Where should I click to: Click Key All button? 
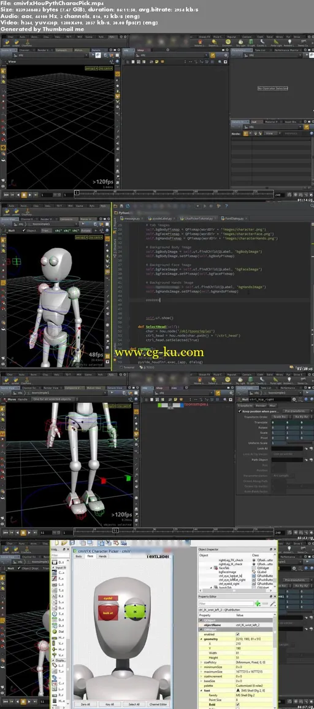click(x=109, y=704)
